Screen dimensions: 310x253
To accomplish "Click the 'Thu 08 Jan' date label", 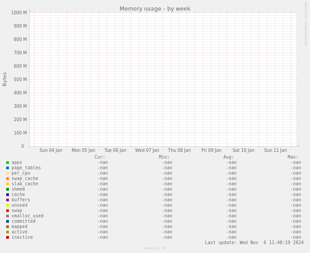I will 179,150.
